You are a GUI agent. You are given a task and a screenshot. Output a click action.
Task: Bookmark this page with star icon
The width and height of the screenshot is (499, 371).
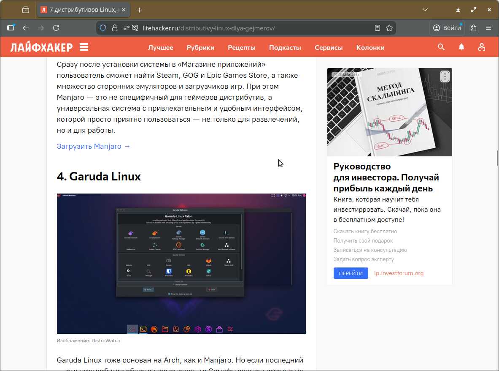click(x=389, y=28)
